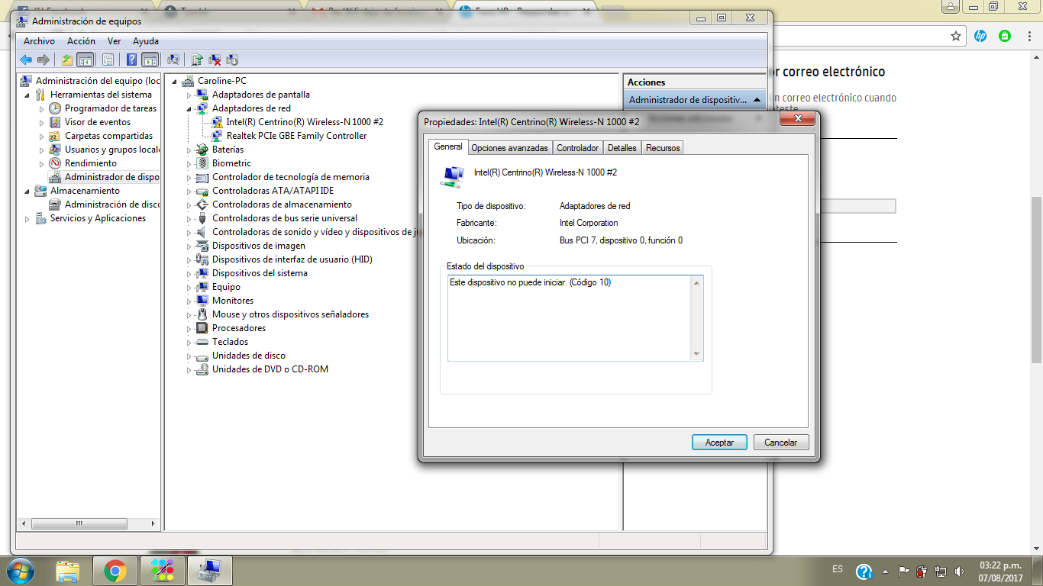Image resolution: width=1043 pixels, height=586 pixels.
Task: Select Intel Centrino Wireless-N 1000 #2 device
Action: (305, 122)
